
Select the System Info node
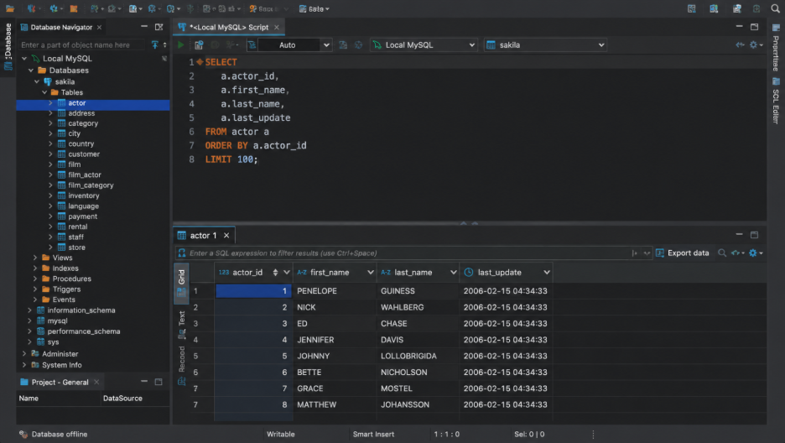click(x=61, y=365)
